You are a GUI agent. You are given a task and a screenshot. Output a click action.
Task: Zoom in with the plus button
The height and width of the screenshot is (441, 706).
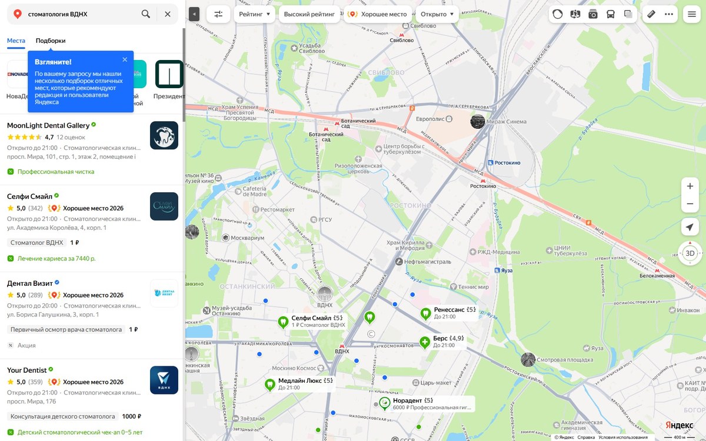pyautogui.click(x=690, y=186)
